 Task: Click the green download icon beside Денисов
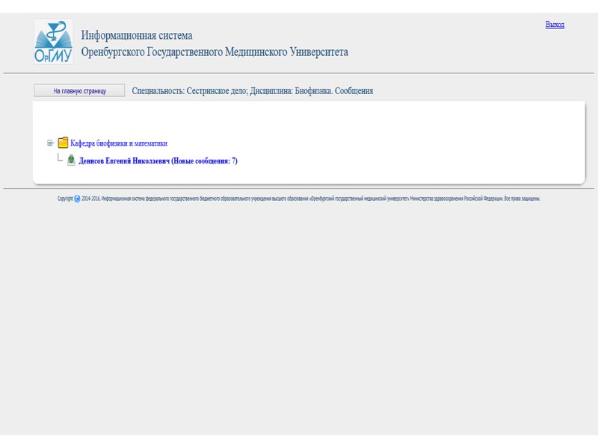(71, 160)
